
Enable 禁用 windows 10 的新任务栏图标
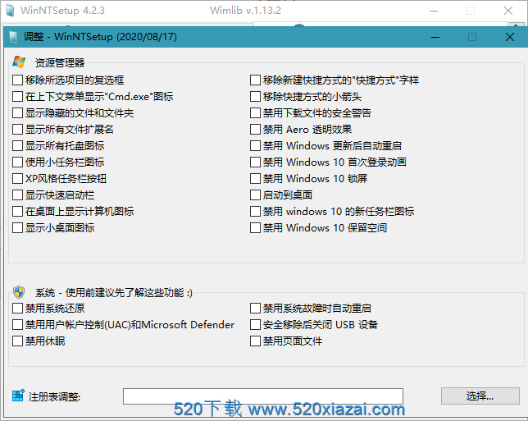pyautogui.click(x=255, y=212)
